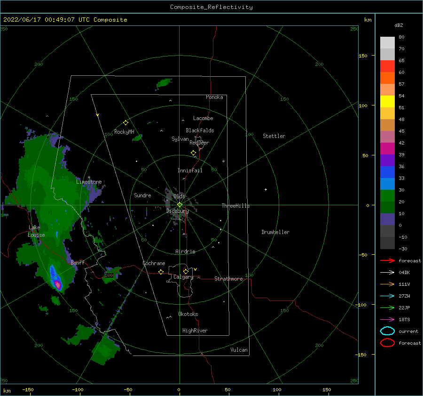The image size is (423, 396).
Task: Click the -150 km tick on bottom axis
Action: [28, 389]
